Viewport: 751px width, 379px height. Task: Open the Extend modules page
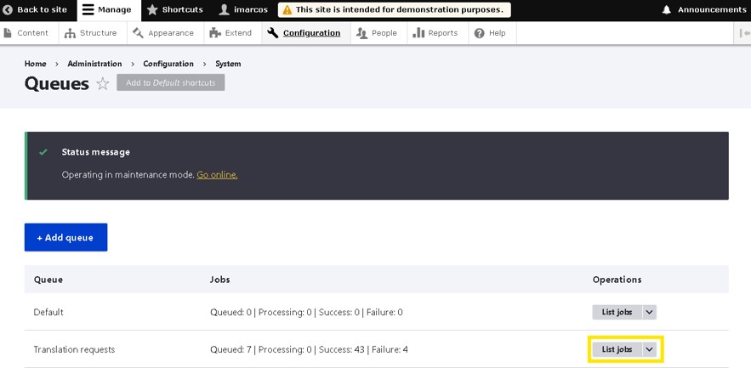230,33
